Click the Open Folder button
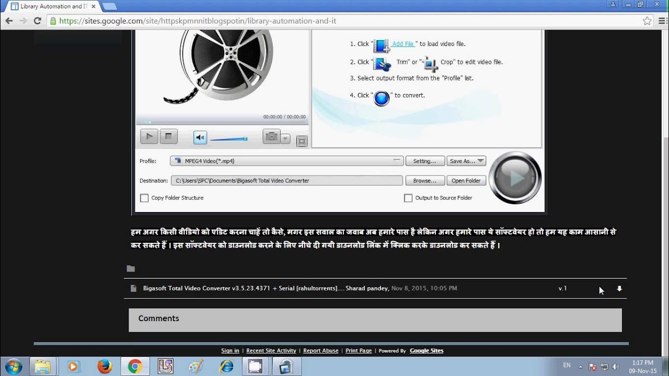The height and width of the screenshot is (376, 669). (x=466, y=181)
